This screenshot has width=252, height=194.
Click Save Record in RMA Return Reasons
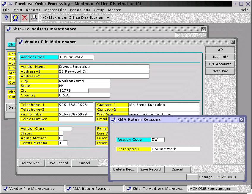pos(150,169)
